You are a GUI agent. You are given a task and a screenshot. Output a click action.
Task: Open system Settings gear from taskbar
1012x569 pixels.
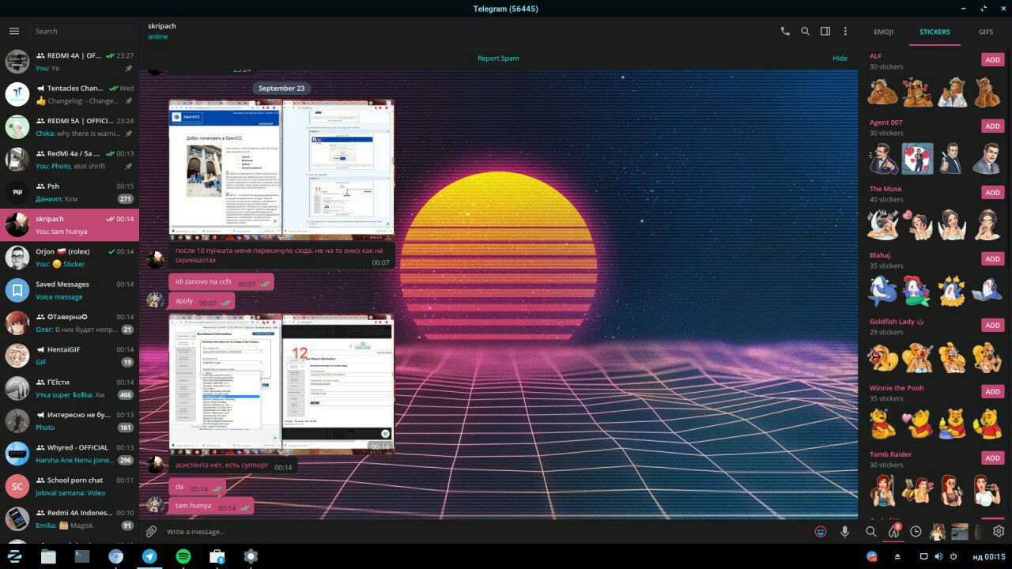(x=251, y=556)
